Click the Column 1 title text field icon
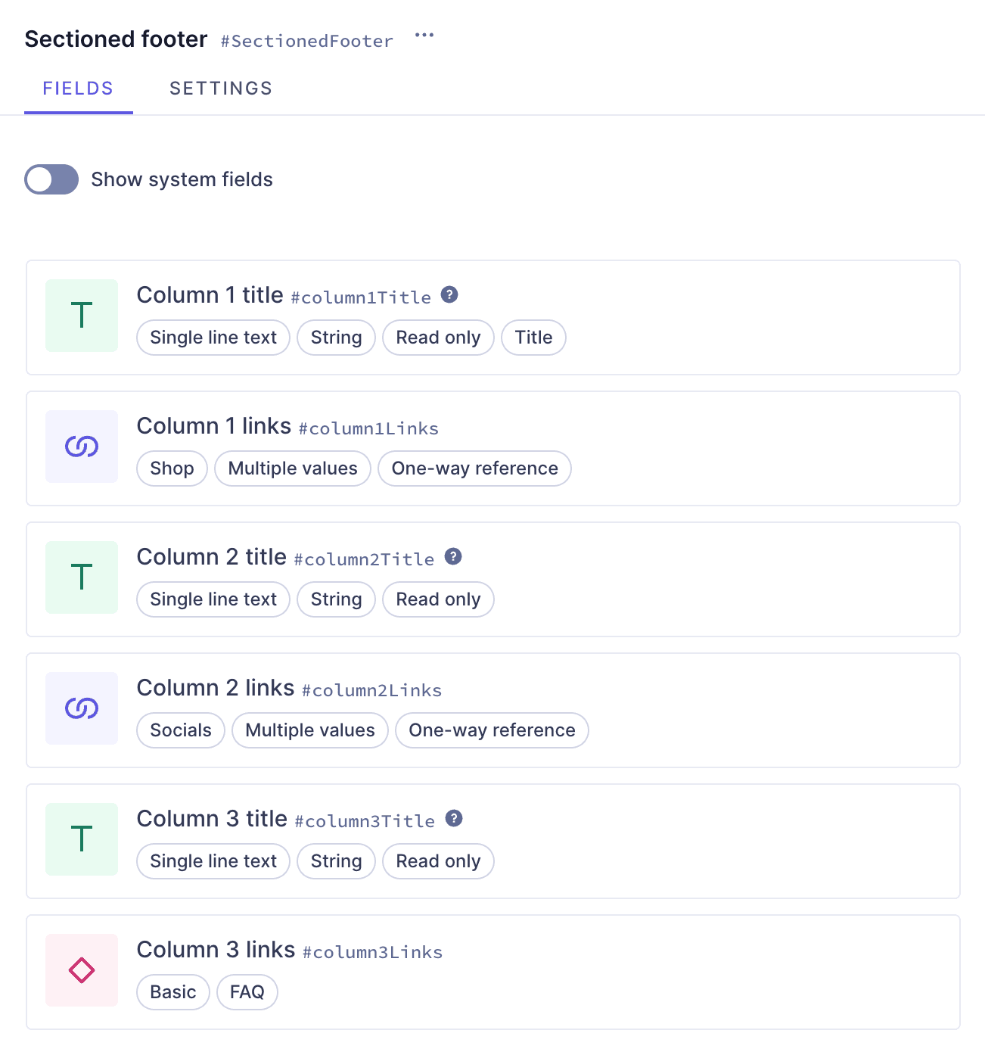The width and height of the screenshot is (985, 1055). pos(82,316)
